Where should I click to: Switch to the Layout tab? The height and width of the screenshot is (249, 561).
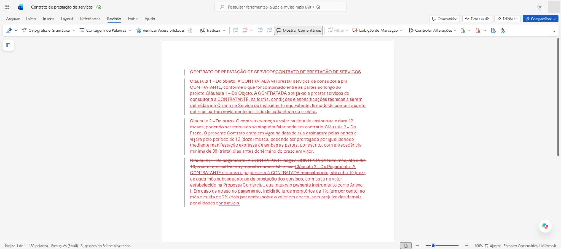coord(67,19)
